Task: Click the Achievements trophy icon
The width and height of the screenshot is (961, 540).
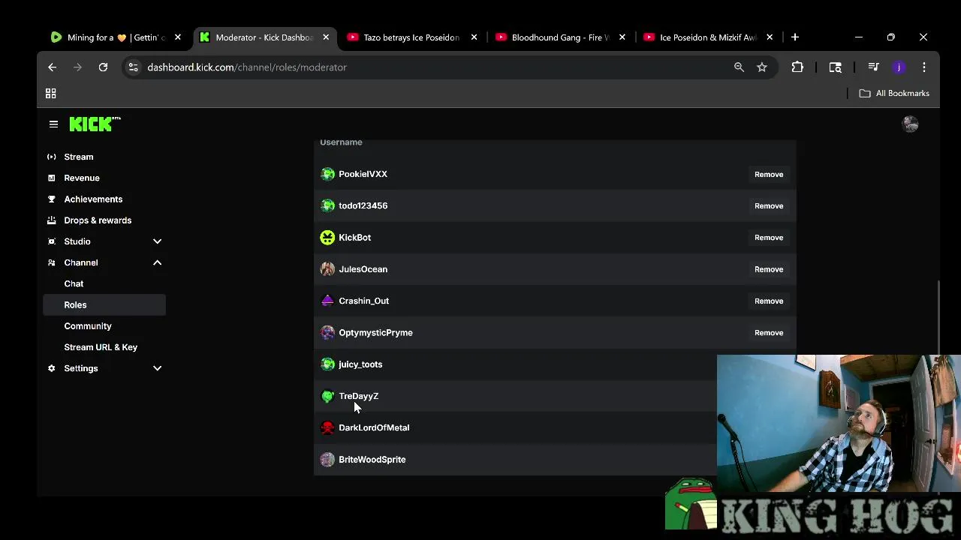Action: coord(51,199)
